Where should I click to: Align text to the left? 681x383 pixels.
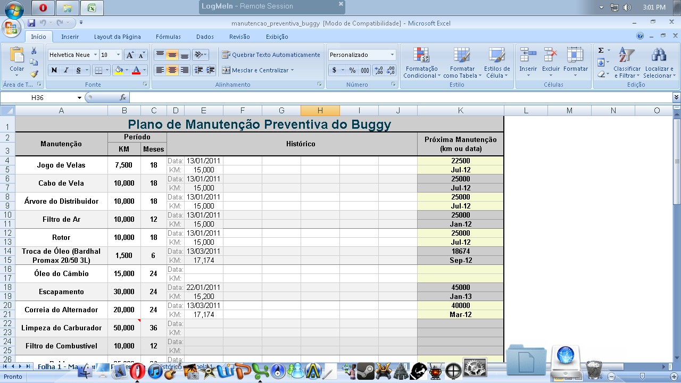pos(160,70)
